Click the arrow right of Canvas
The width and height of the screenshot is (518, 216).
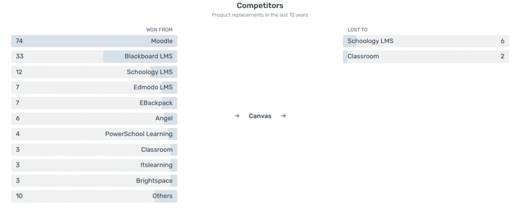283,116
